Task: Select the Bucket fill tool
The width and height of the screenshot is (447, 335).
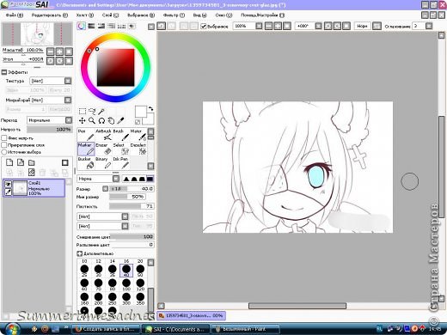Action: click(86, 162)
